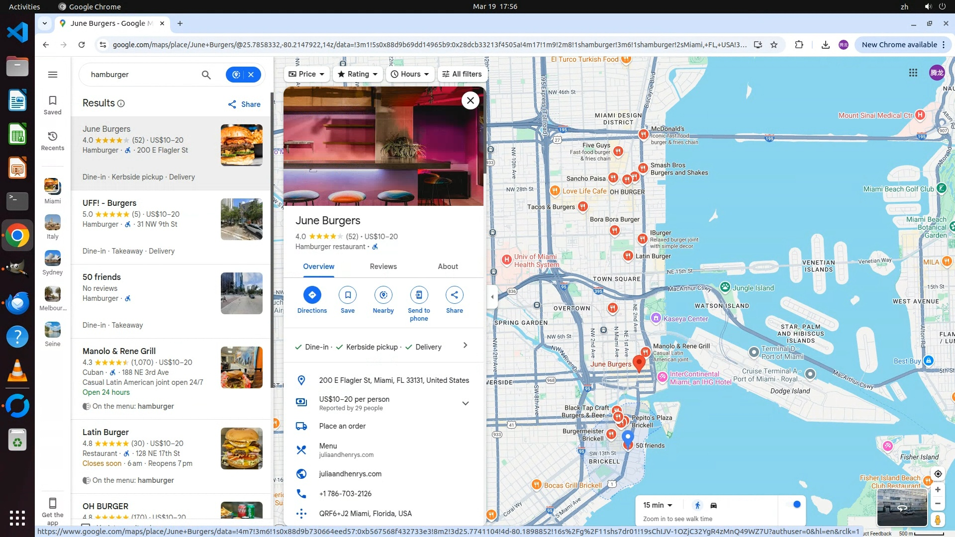Open the Street View thumbnail preview
Screen dimensions: 955x537
tap(901, 507)
